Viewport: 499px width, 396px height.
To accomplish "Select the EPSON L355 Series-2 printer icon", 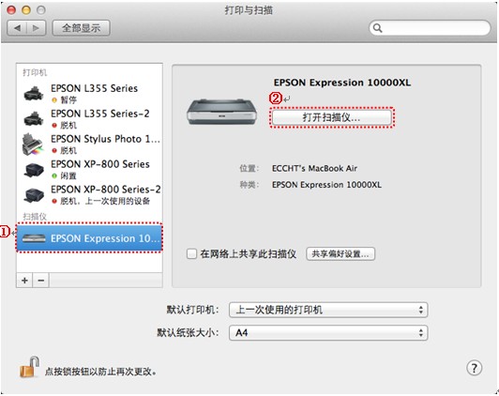I will (x=34, y=119).
